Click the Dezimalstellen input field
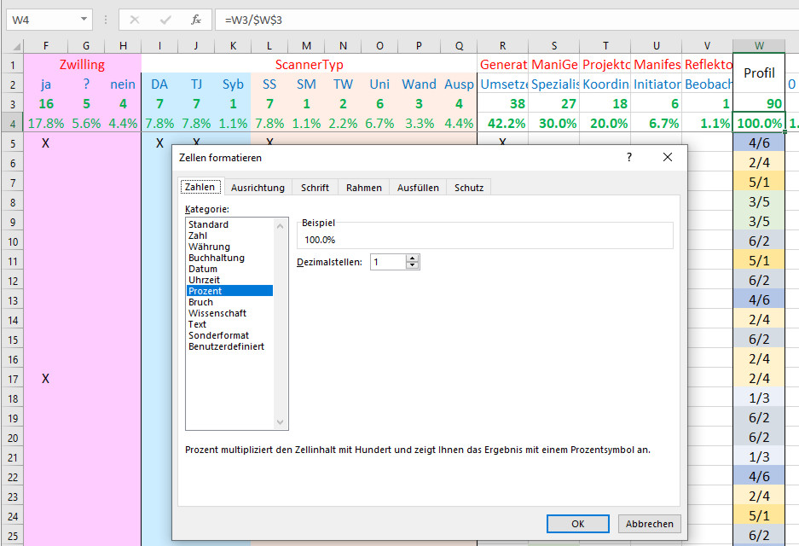Image resolution: width=799 pixels, height=546 pixels. pyautogui.click(x=387, y=262)
